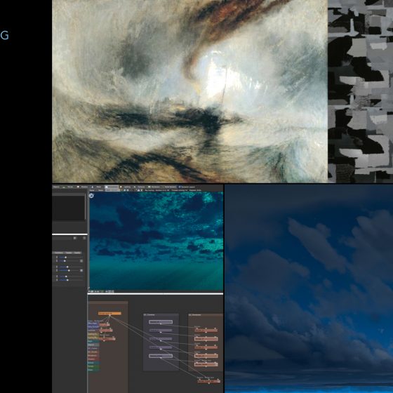Select the top node in Cameras group

(161, 322)
